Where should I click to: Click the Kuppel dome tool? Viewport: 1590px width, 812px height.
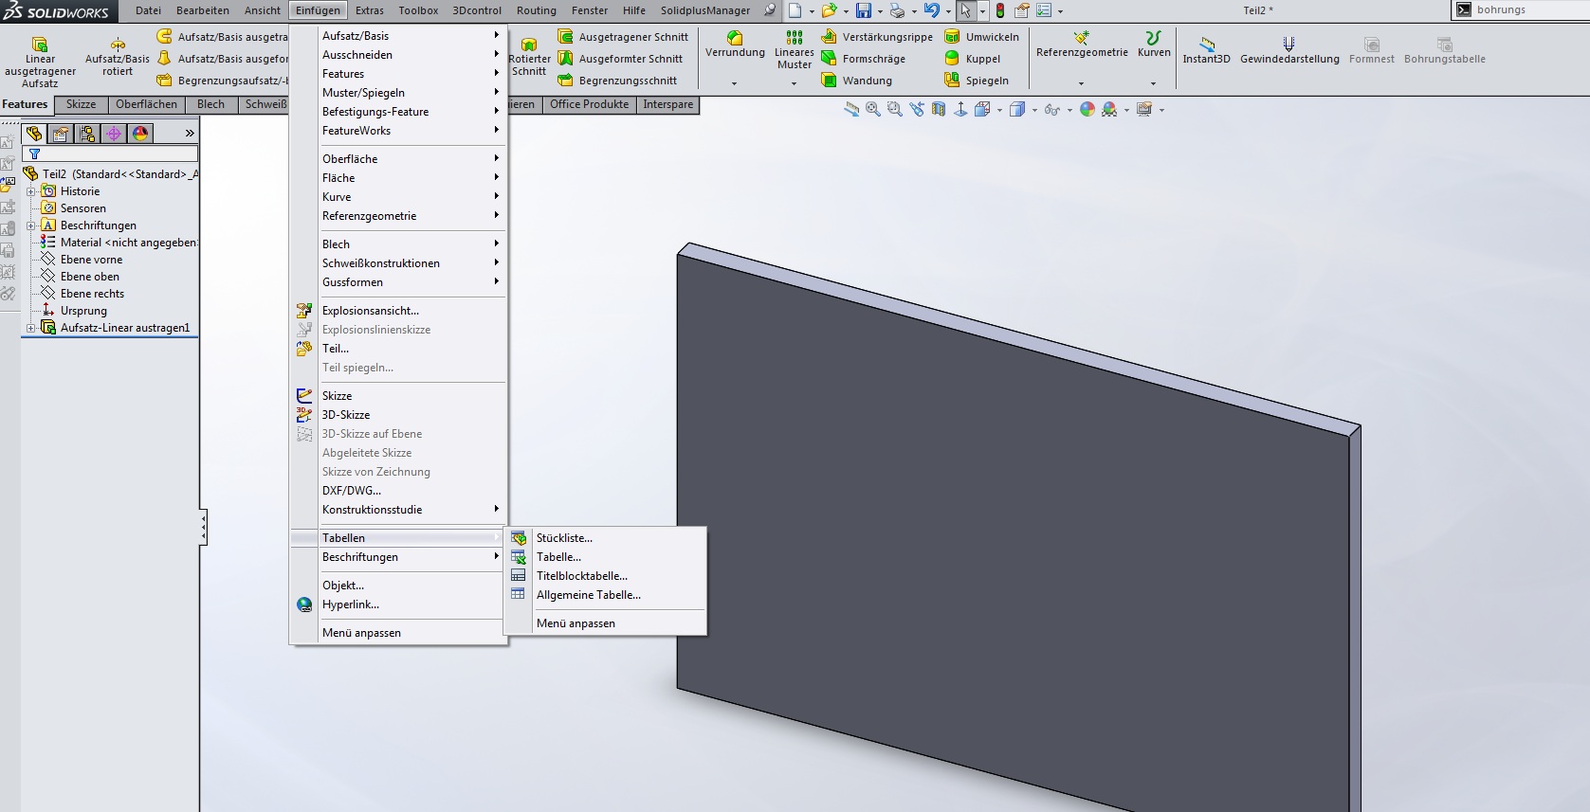973,59
